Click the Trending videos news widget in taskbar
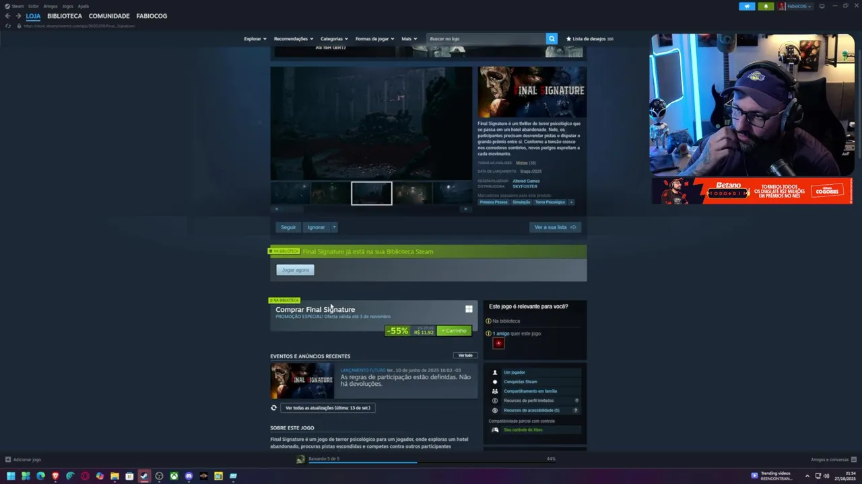Screen dimensions: 862x484 771,476
